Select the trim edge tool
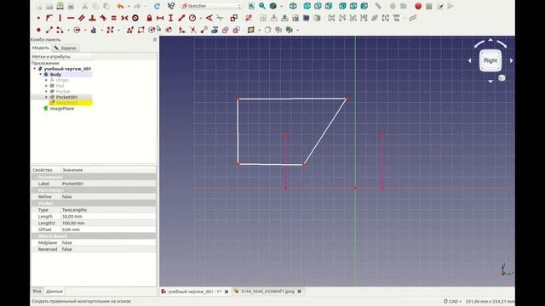Viewport: 545px width, 306px height. click(x=193, y=31)
